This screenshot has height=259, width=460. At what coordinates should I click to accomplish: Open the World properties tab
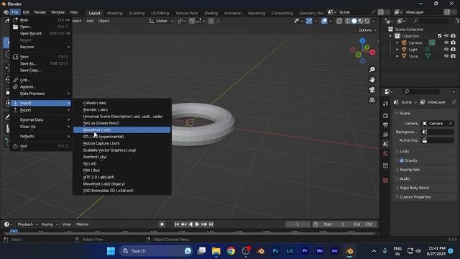385,153
